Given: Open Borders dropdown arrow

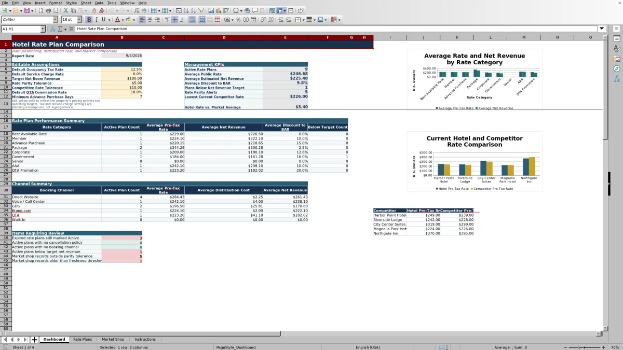Looking at the screenshot, I should point(304,20).
